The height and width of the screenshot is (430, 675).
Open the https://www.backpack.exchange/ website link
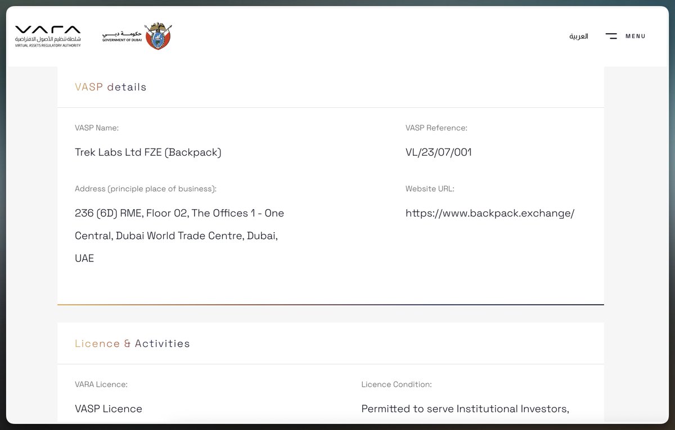point(490,214)
